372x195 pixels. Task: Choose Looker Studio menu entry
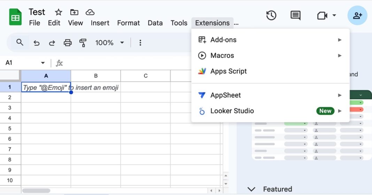pos(270,111)
